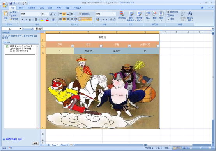Open format as table gallery
This screenshot has height=151, width=216.
pos(131,16)
